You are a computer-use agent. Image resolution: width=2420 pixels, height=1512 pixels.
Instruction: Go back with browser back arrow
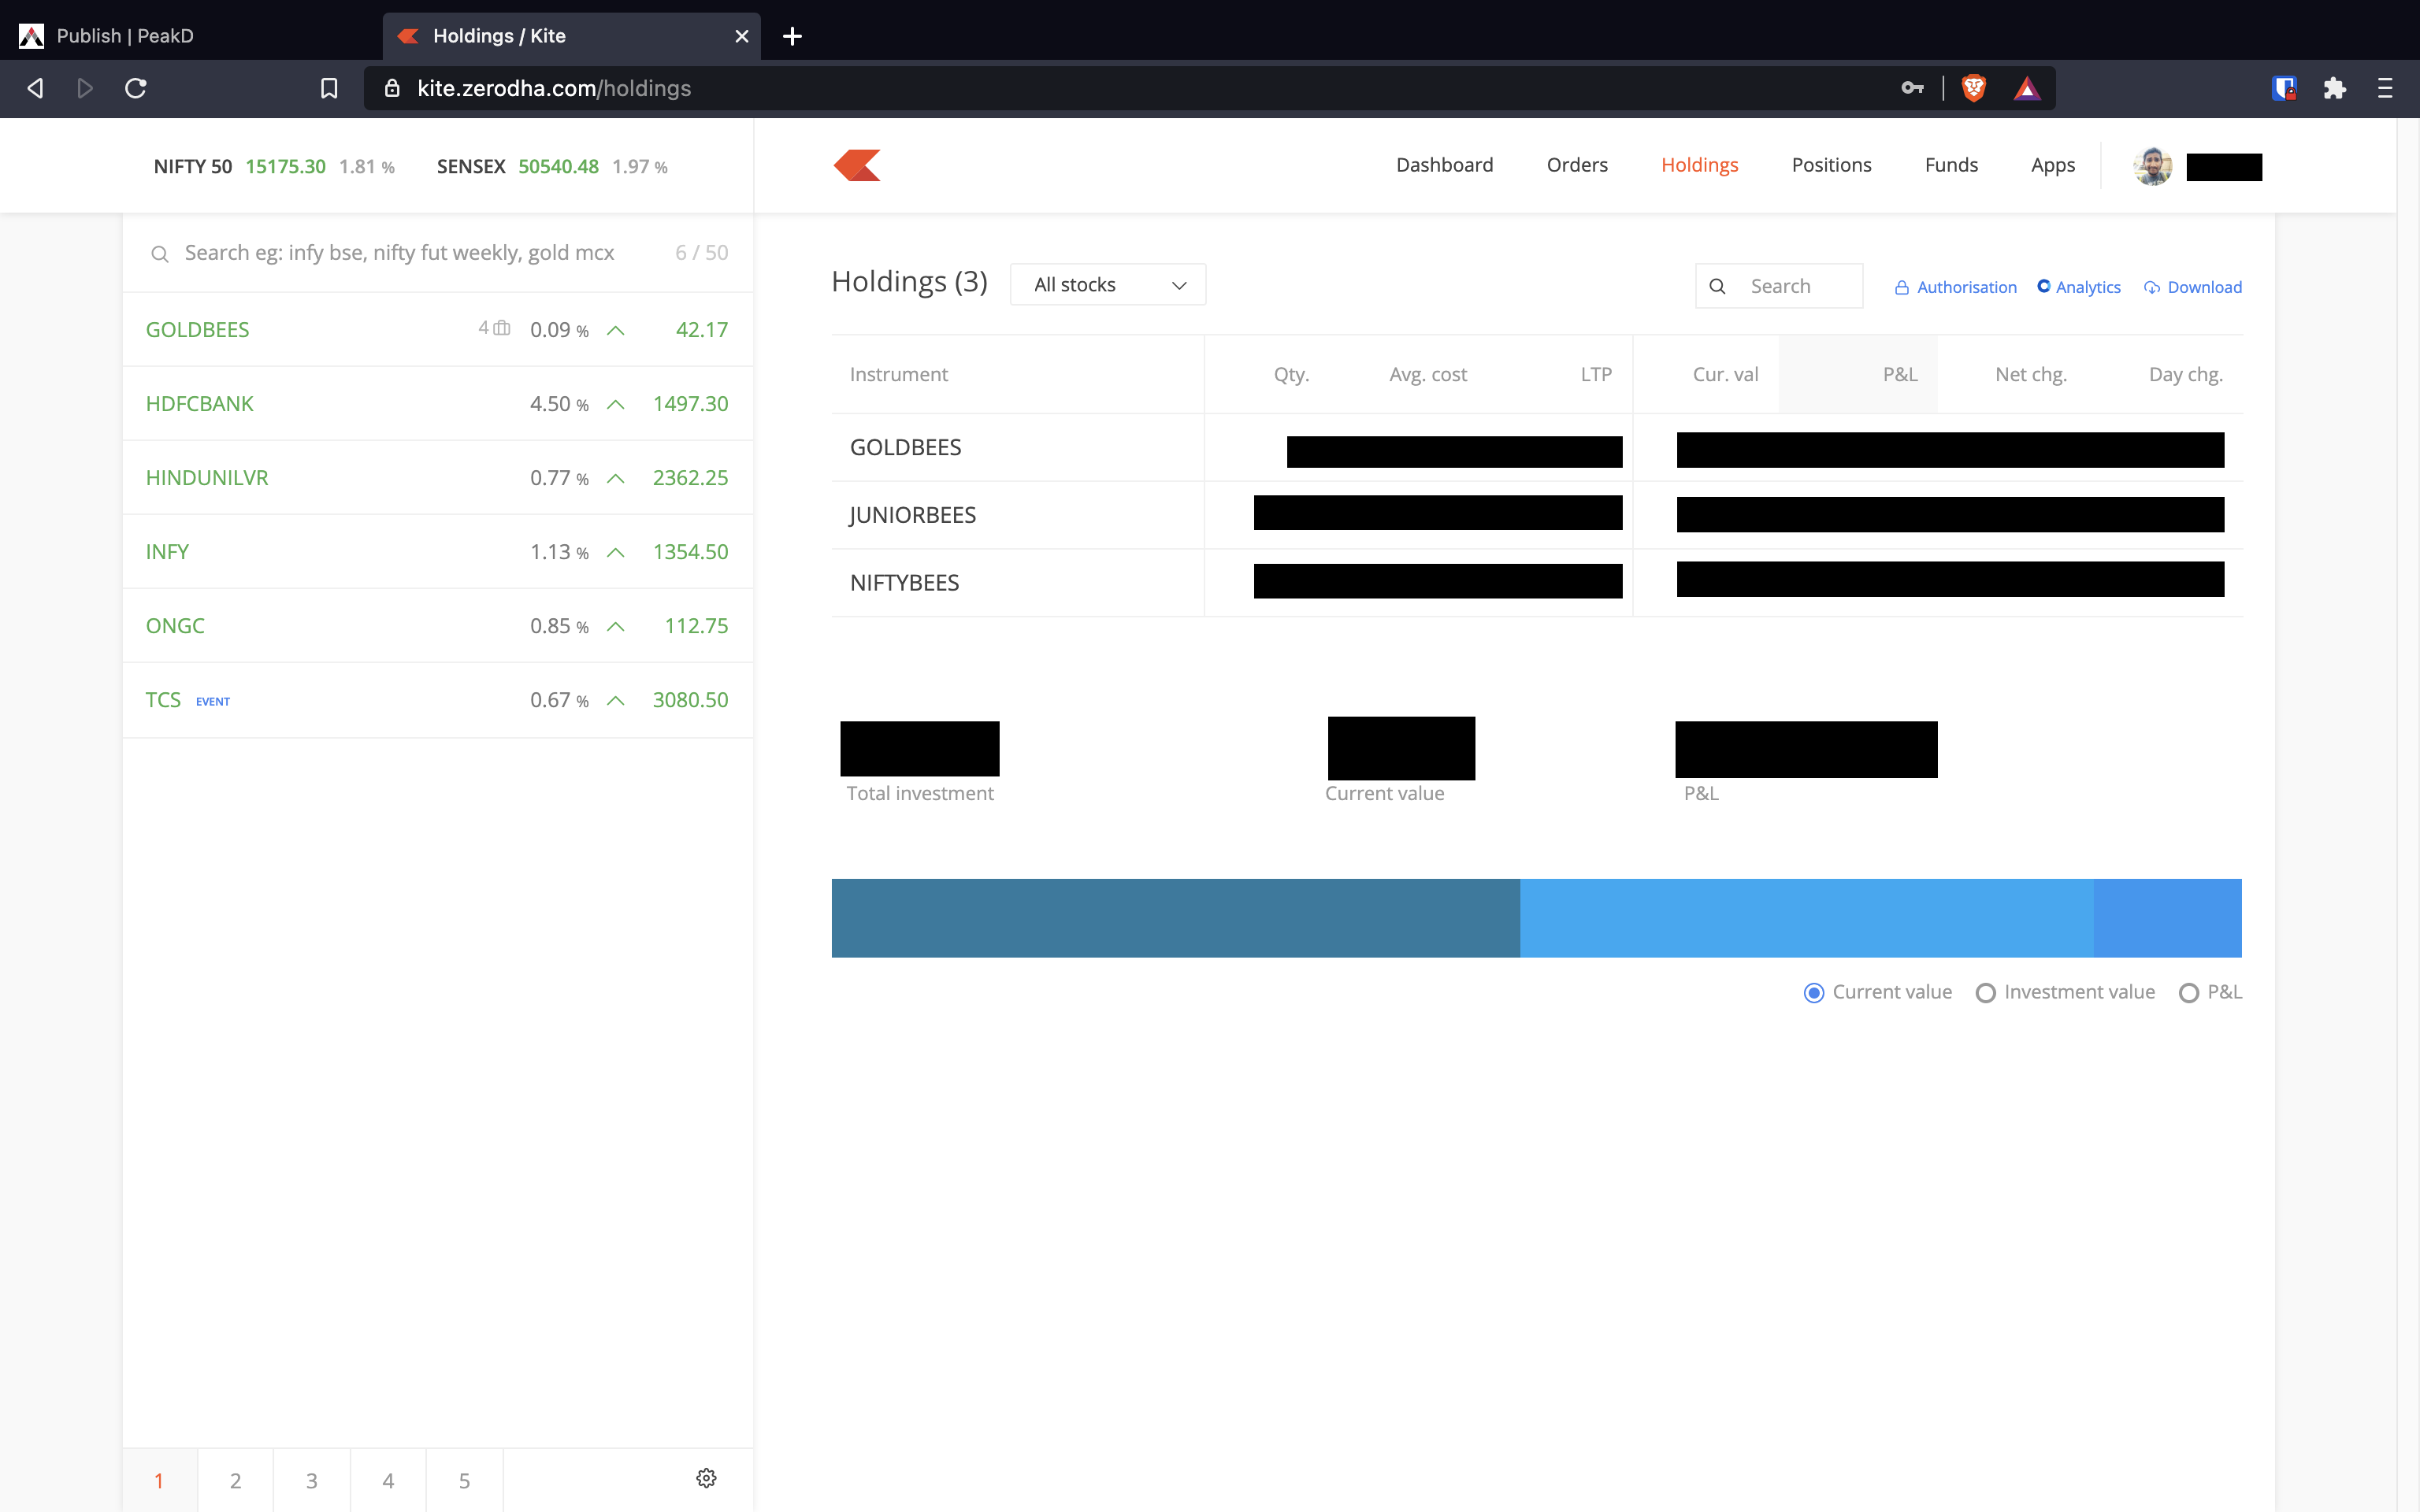pos(35,88)
